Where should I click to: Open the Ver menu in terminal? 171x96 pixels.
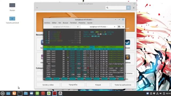click(60, 23)
